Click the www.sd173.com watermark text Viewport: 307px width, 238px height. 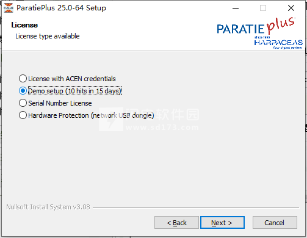click(162, 128)
